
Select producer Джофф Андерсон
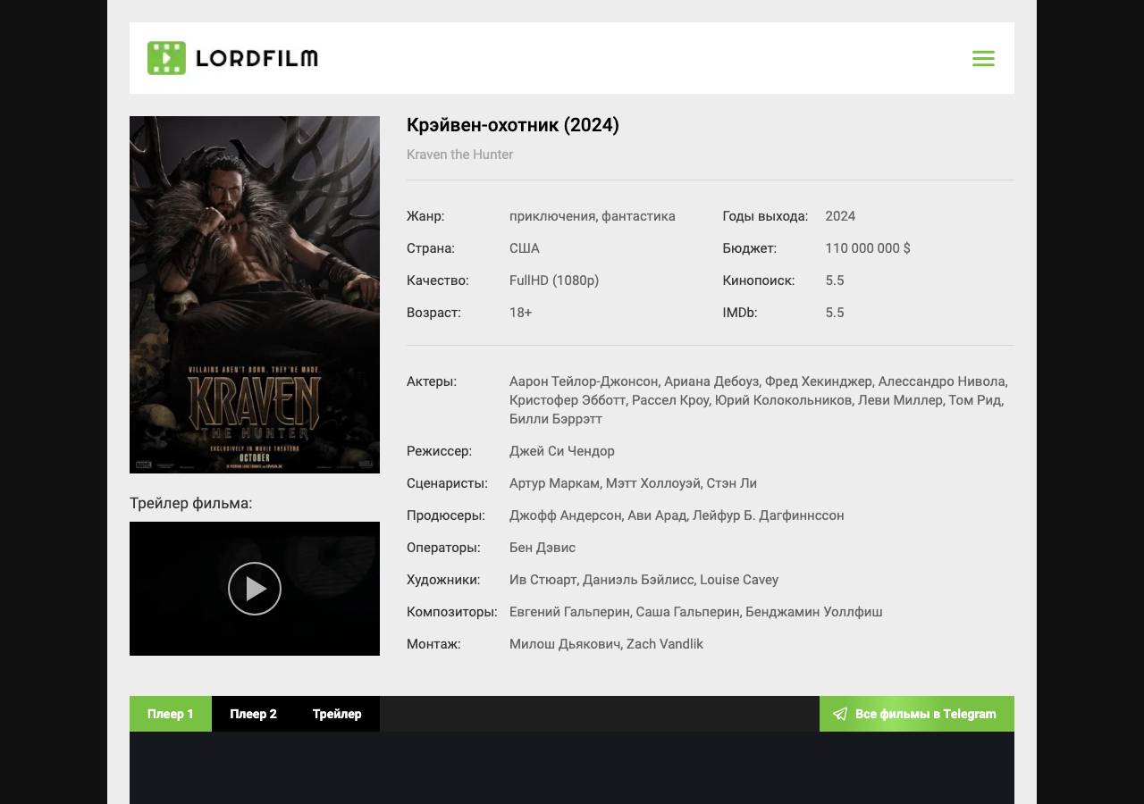click(x=566, y=515)
